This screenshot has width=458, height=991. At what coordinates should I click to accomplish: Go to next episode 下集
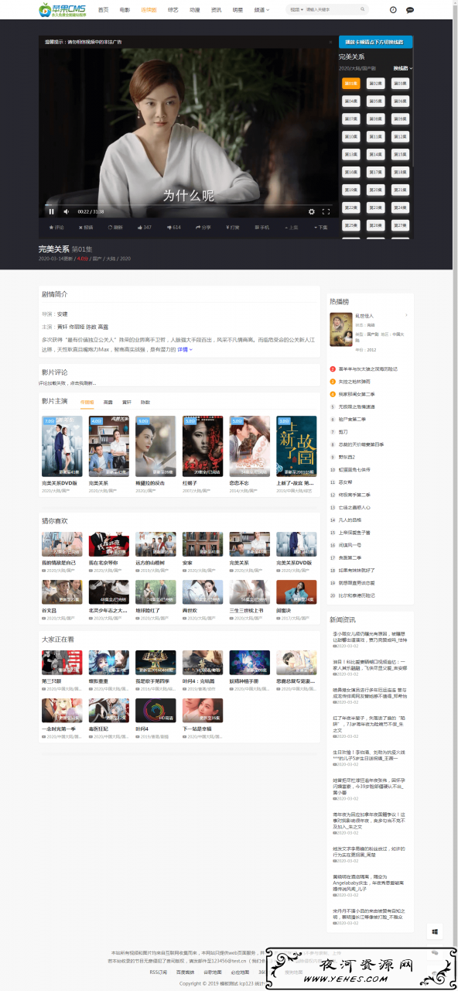pos(320,228)
